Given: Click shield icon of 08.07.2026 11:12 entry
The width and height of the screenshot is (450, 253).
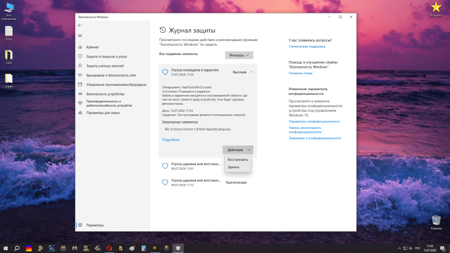Looking at the screenshot, I should click(x=165, y=182).
